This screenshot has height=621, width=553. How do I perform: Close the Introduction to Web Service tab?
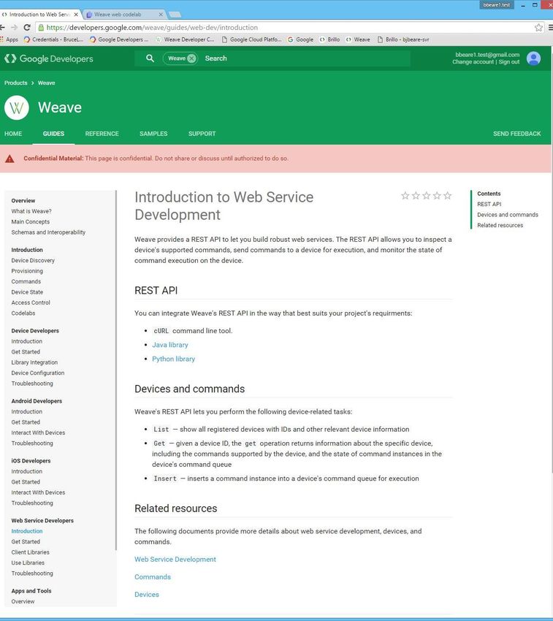pos(76,15)
